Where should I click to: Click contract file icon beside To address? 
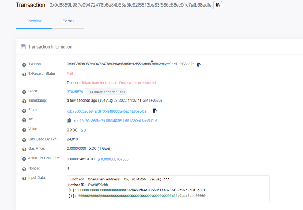[x=69, y=120]
